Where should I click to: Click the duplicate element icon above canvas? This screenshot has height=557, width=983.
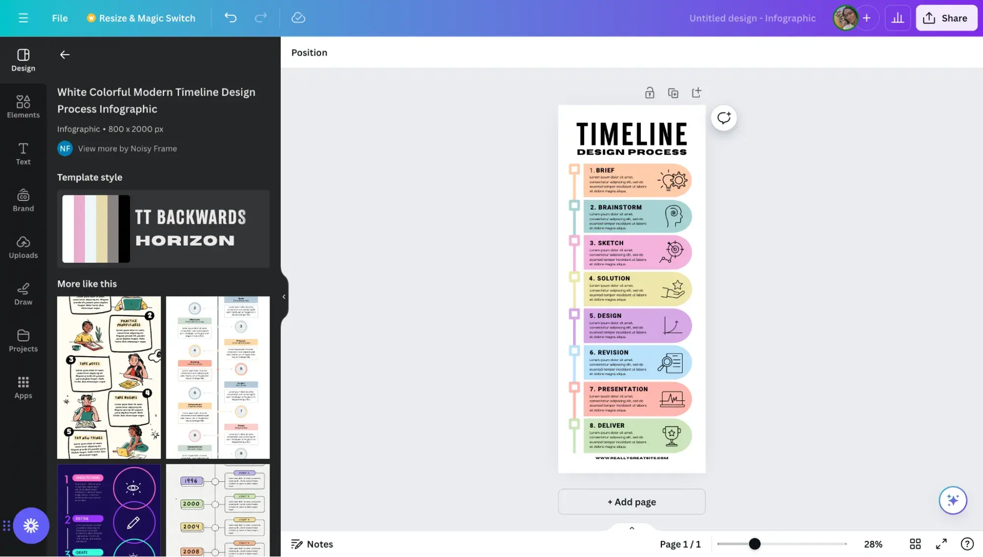(x=672, y=92)
